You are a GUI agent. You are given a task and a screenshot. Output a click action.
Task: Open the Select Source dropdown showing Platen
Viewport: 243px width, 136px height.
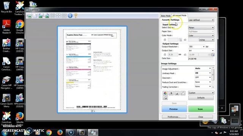[201, 28]
